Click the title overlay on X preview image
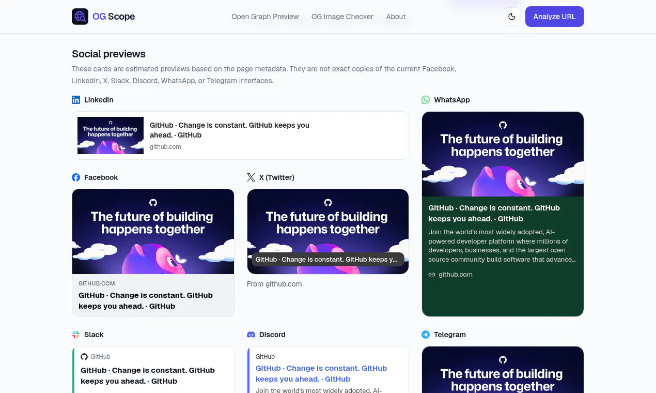The width and height of the screenshot is (656, 393). coord(328,260)
